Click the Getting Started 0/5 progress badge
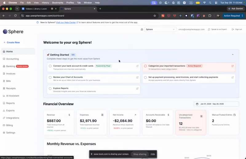This screenshot has height=159, width=246. coord(73,55)
